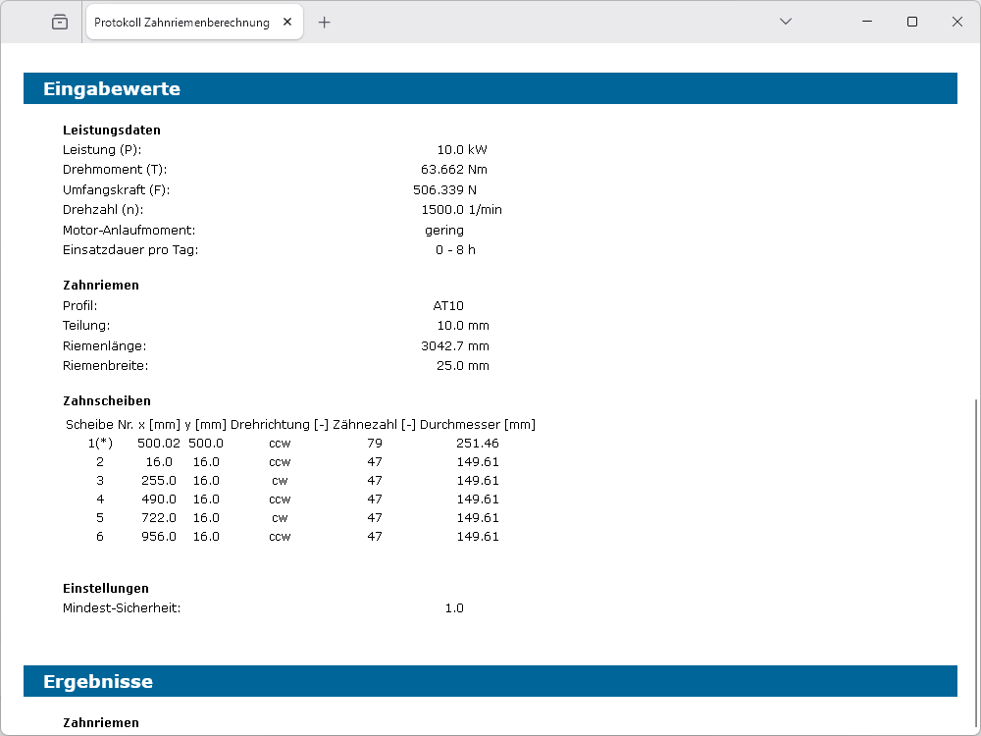Click the Motor-Anlaufmoment value gering
The width and height of the screenshot is (981, 736).
point(444,230)
